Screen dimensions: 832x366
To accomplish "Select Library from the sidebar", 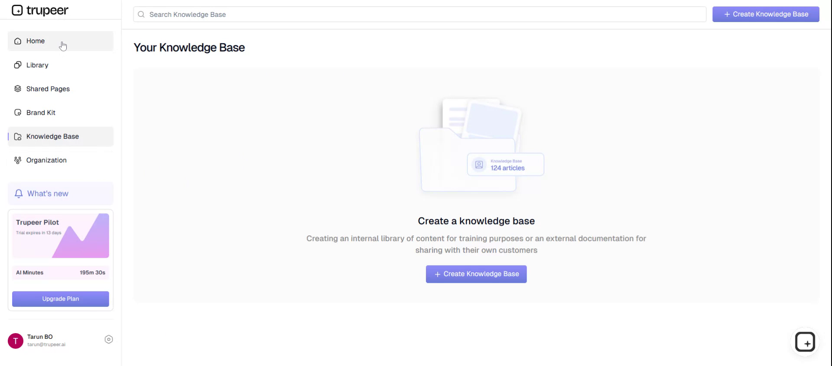I will [x=37, y=65].
